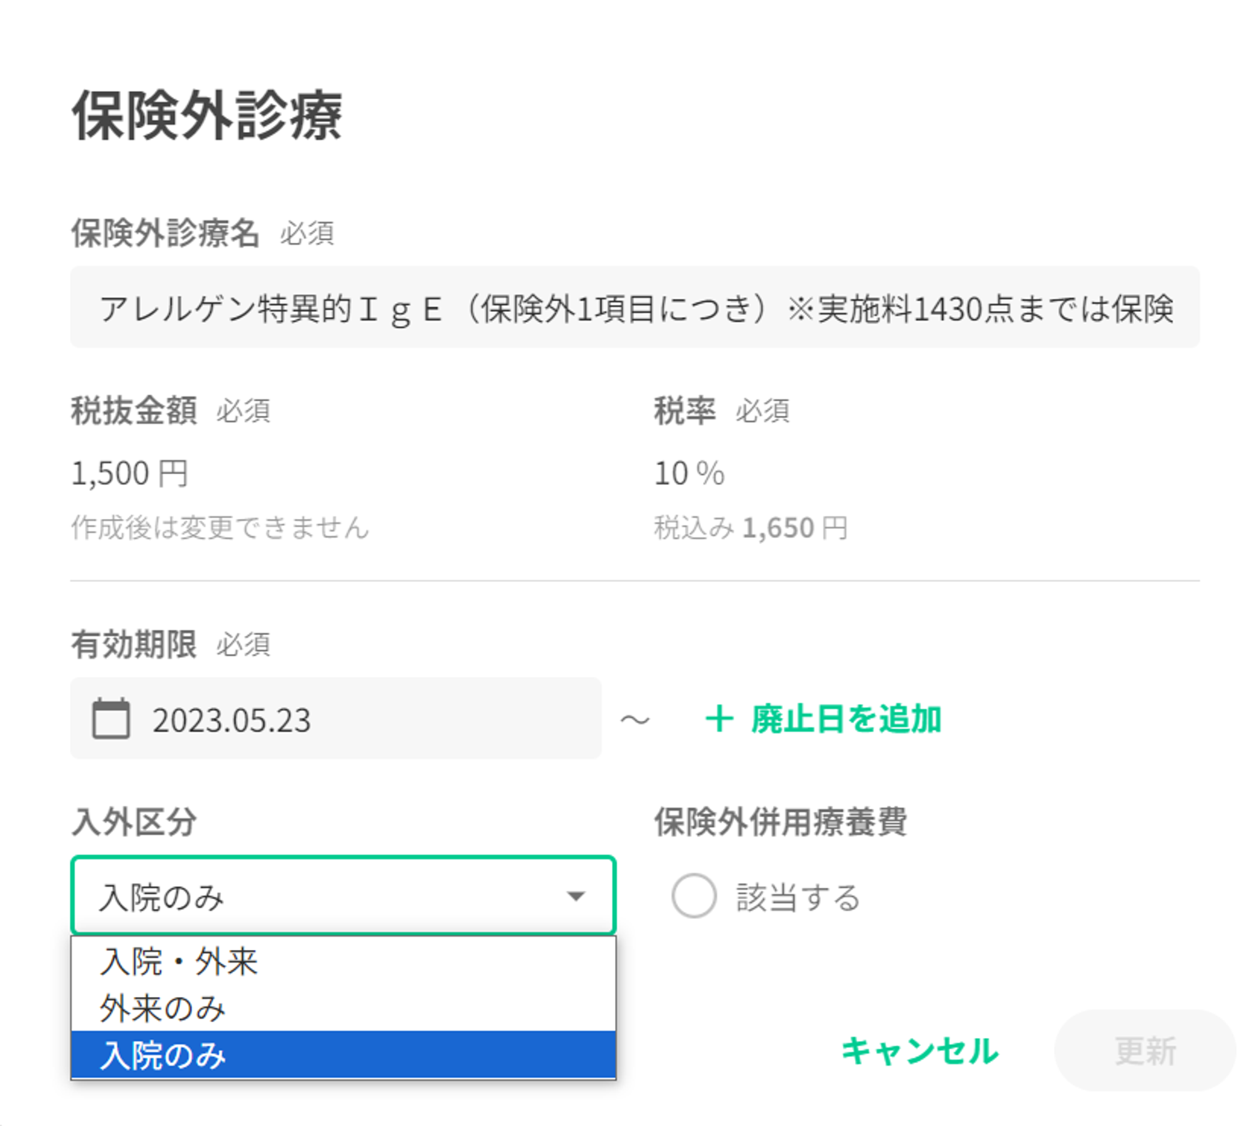
Task: Click the 税込み 1,650 円 text
Action: (750, 527)
